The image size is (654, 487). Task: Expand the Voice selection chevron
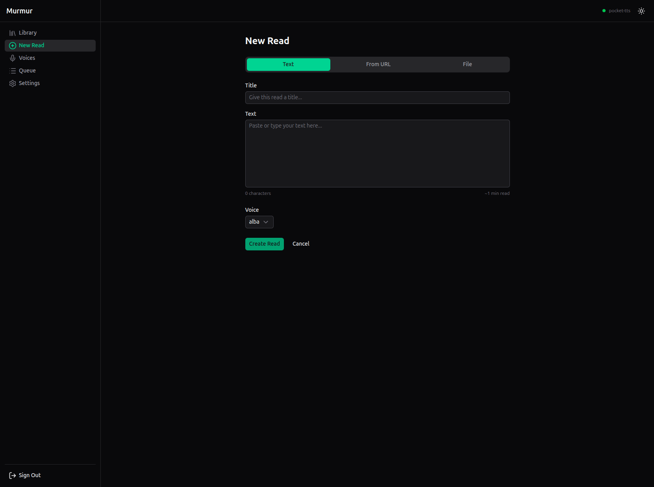click(266, 222)
